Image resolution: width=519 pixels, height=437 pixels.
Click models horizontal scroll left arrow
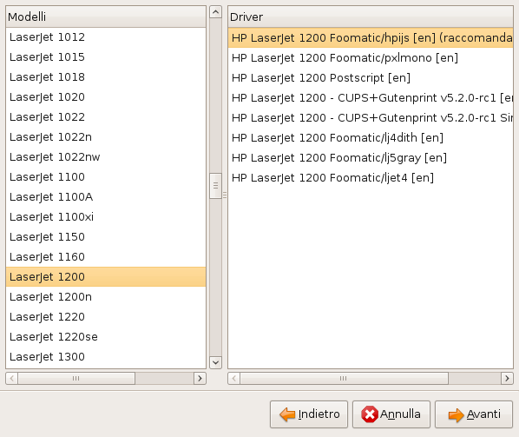(12, 379)
